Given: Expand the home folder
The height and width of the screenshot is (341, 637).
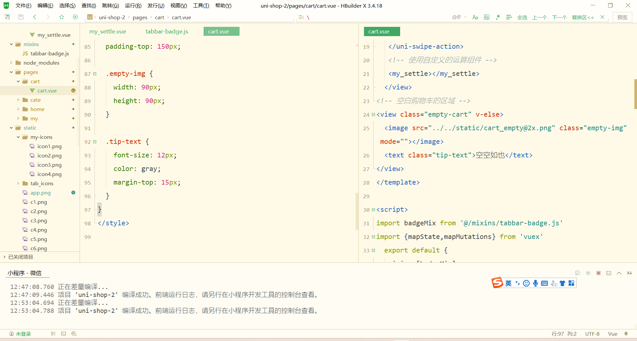Looking at the screenshot, I should pyautogui.click(x=18, y=109).
